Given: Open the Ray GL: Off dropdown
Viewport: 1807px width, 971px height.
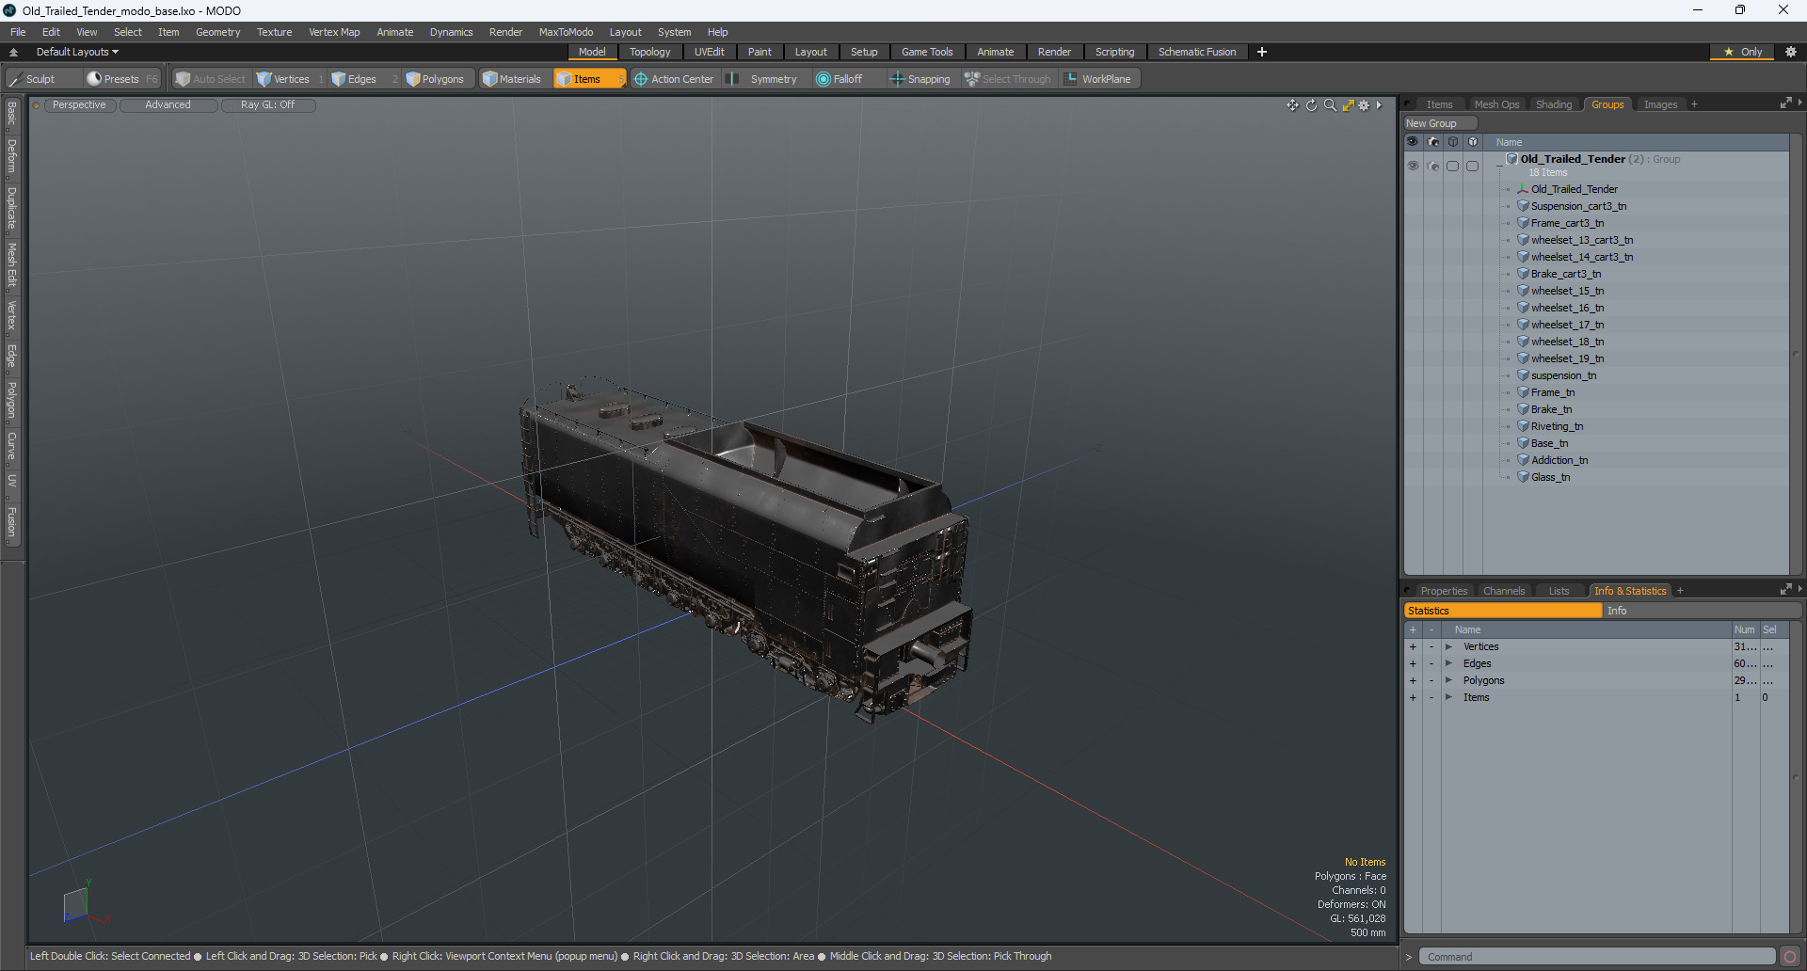Looking at the screenshot, I should pos(267,105).
